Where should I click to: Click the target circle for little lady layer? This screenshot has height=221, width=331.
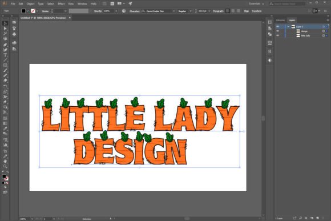323,35
